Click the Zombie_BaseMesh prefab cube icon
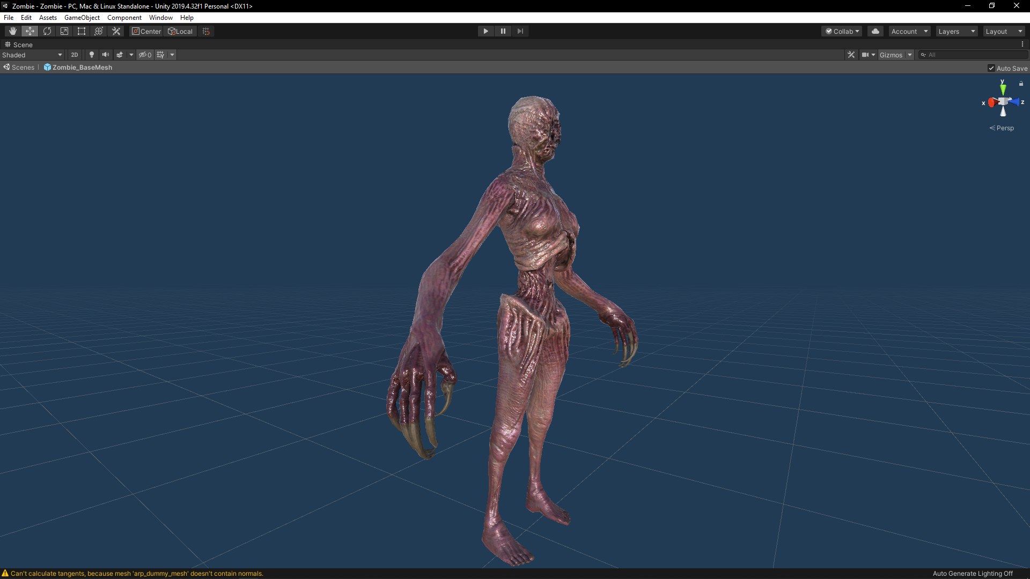The width and height of the screenshot is (1030, 579). 47,67
